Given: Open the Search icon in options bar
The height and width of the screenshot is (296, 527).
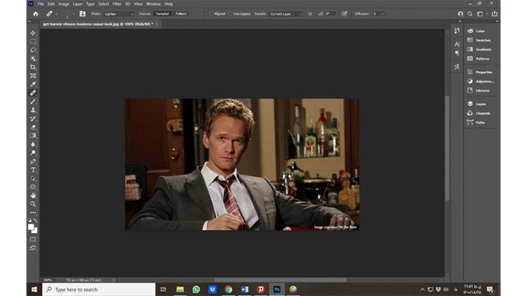Looking at the screenshot, I should coord(470,14).
